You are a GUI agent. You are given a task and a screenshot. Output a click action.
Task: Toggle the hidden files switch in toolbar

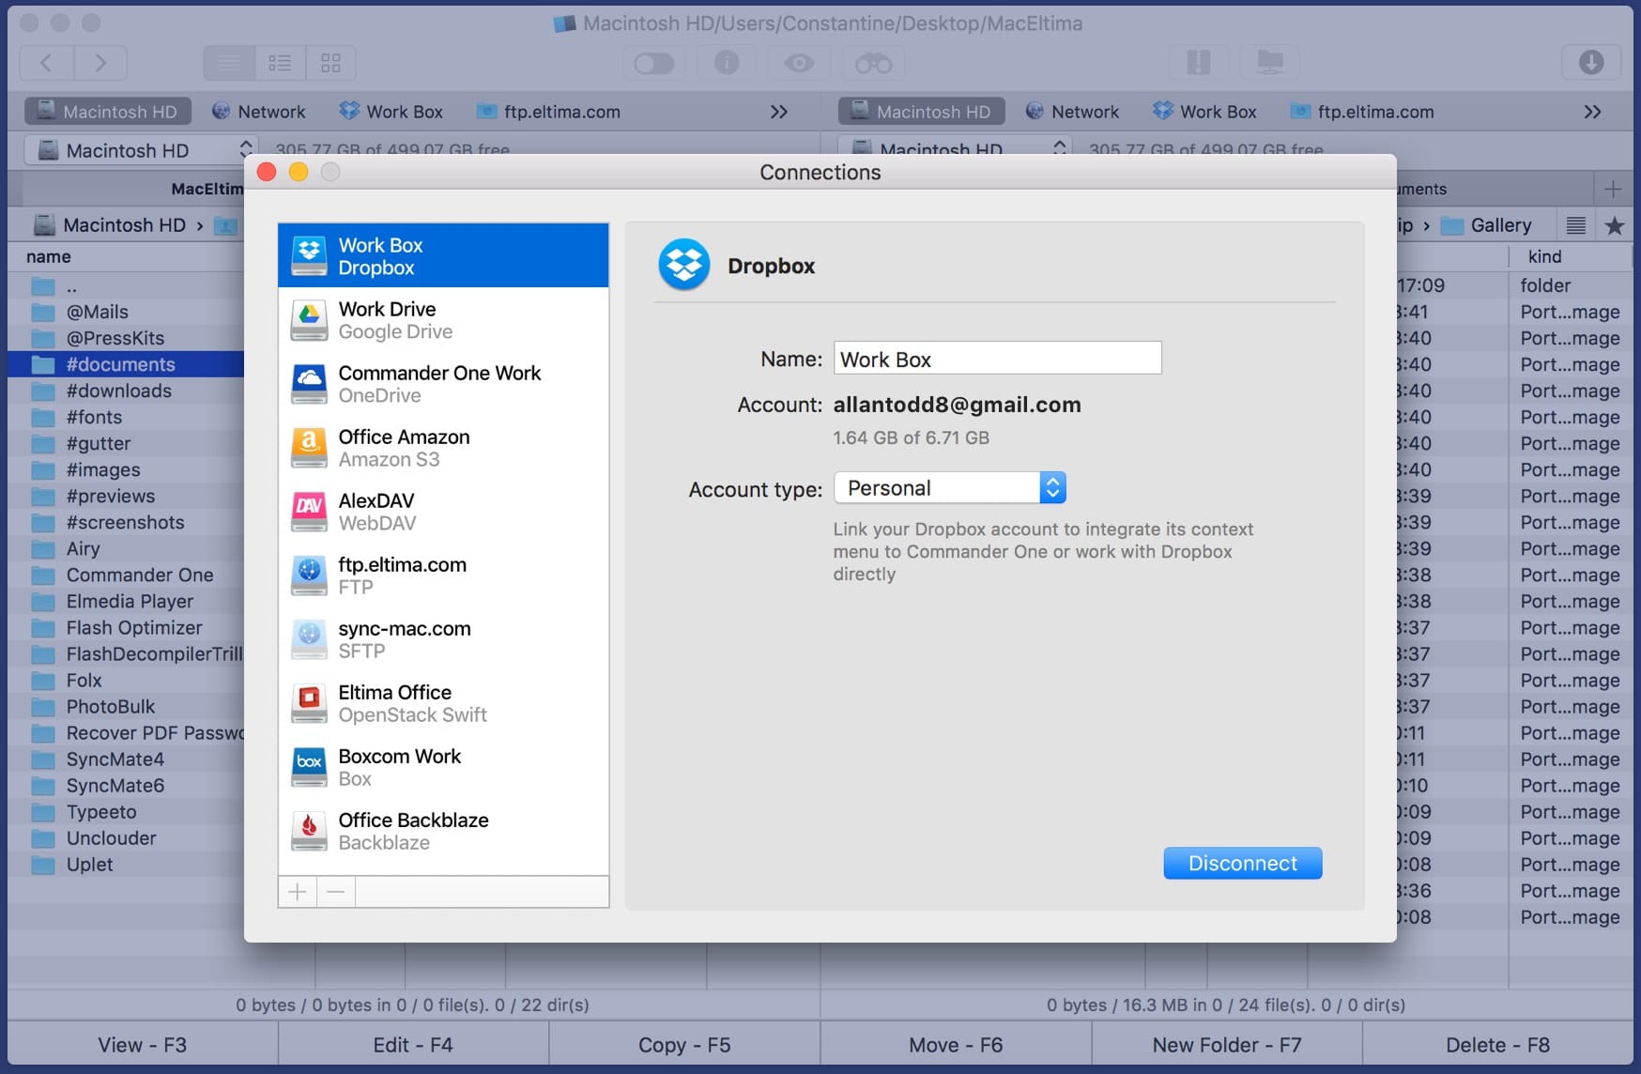[x=654, y=63]
